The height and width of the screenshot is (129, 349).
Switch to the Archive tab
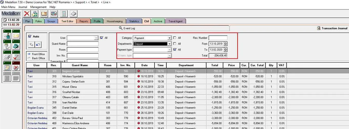point(158,21)
